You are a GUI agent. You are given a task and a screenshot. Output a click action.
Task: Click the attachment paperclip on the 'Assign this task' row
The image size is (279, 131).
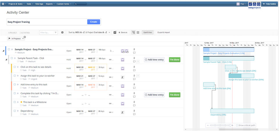click(134, 76)
